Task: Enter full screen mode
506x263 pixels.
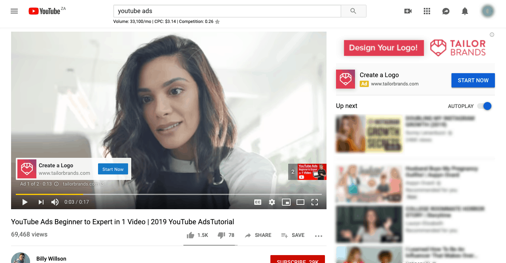Action: coord(315,202)
